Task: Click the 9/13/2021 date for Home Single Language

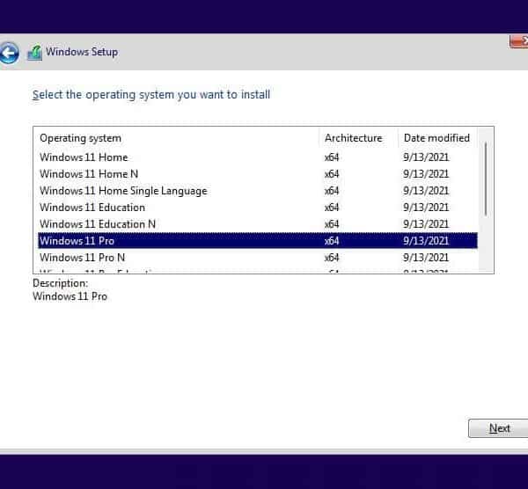Action: (426, 191)
